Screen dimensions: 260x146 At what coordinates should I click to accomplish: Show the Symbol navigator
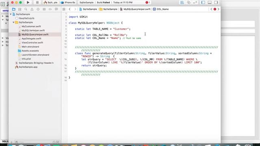[20, 9]
